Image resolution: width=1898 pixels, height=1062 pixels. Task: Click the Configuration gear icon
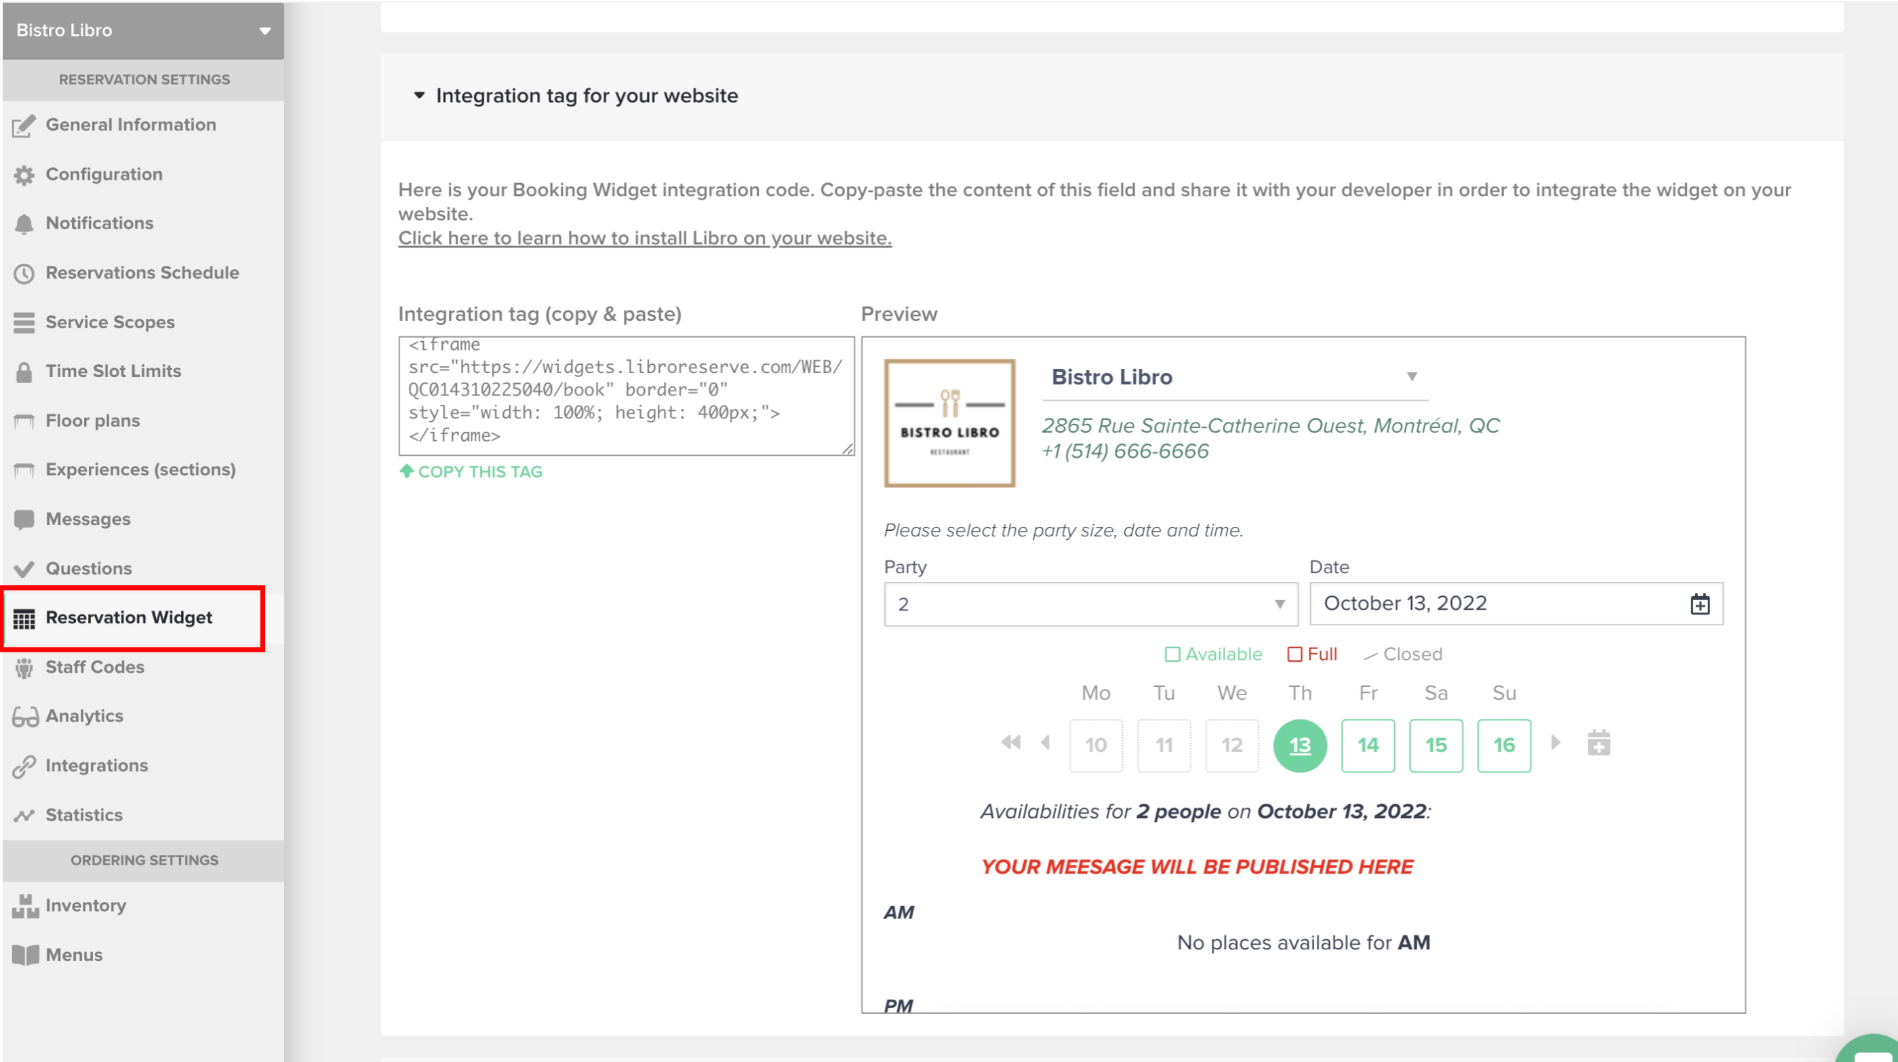point(24,176)
